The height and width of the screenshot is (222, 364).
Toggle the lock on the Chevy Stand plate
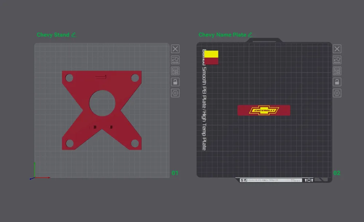[175, 82]
